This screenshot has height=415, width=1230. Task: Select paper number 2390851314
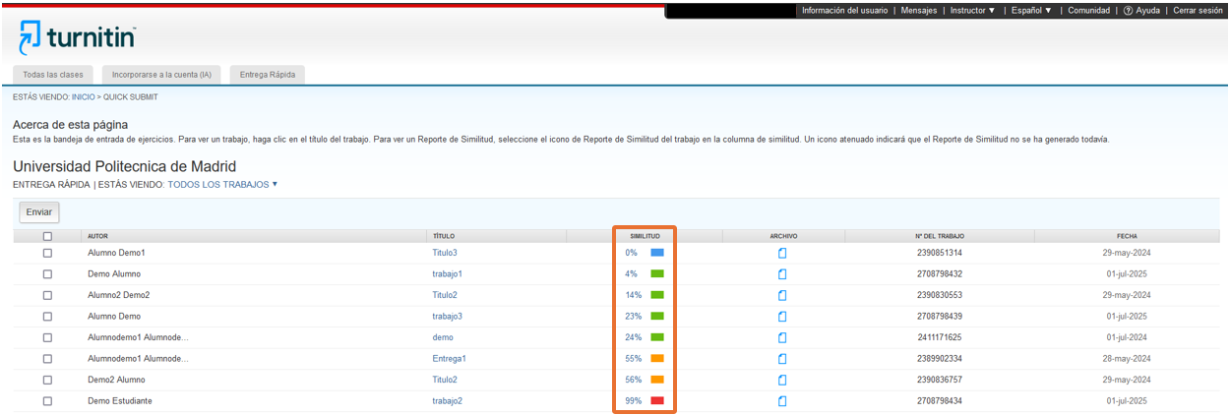click(940, 253)
